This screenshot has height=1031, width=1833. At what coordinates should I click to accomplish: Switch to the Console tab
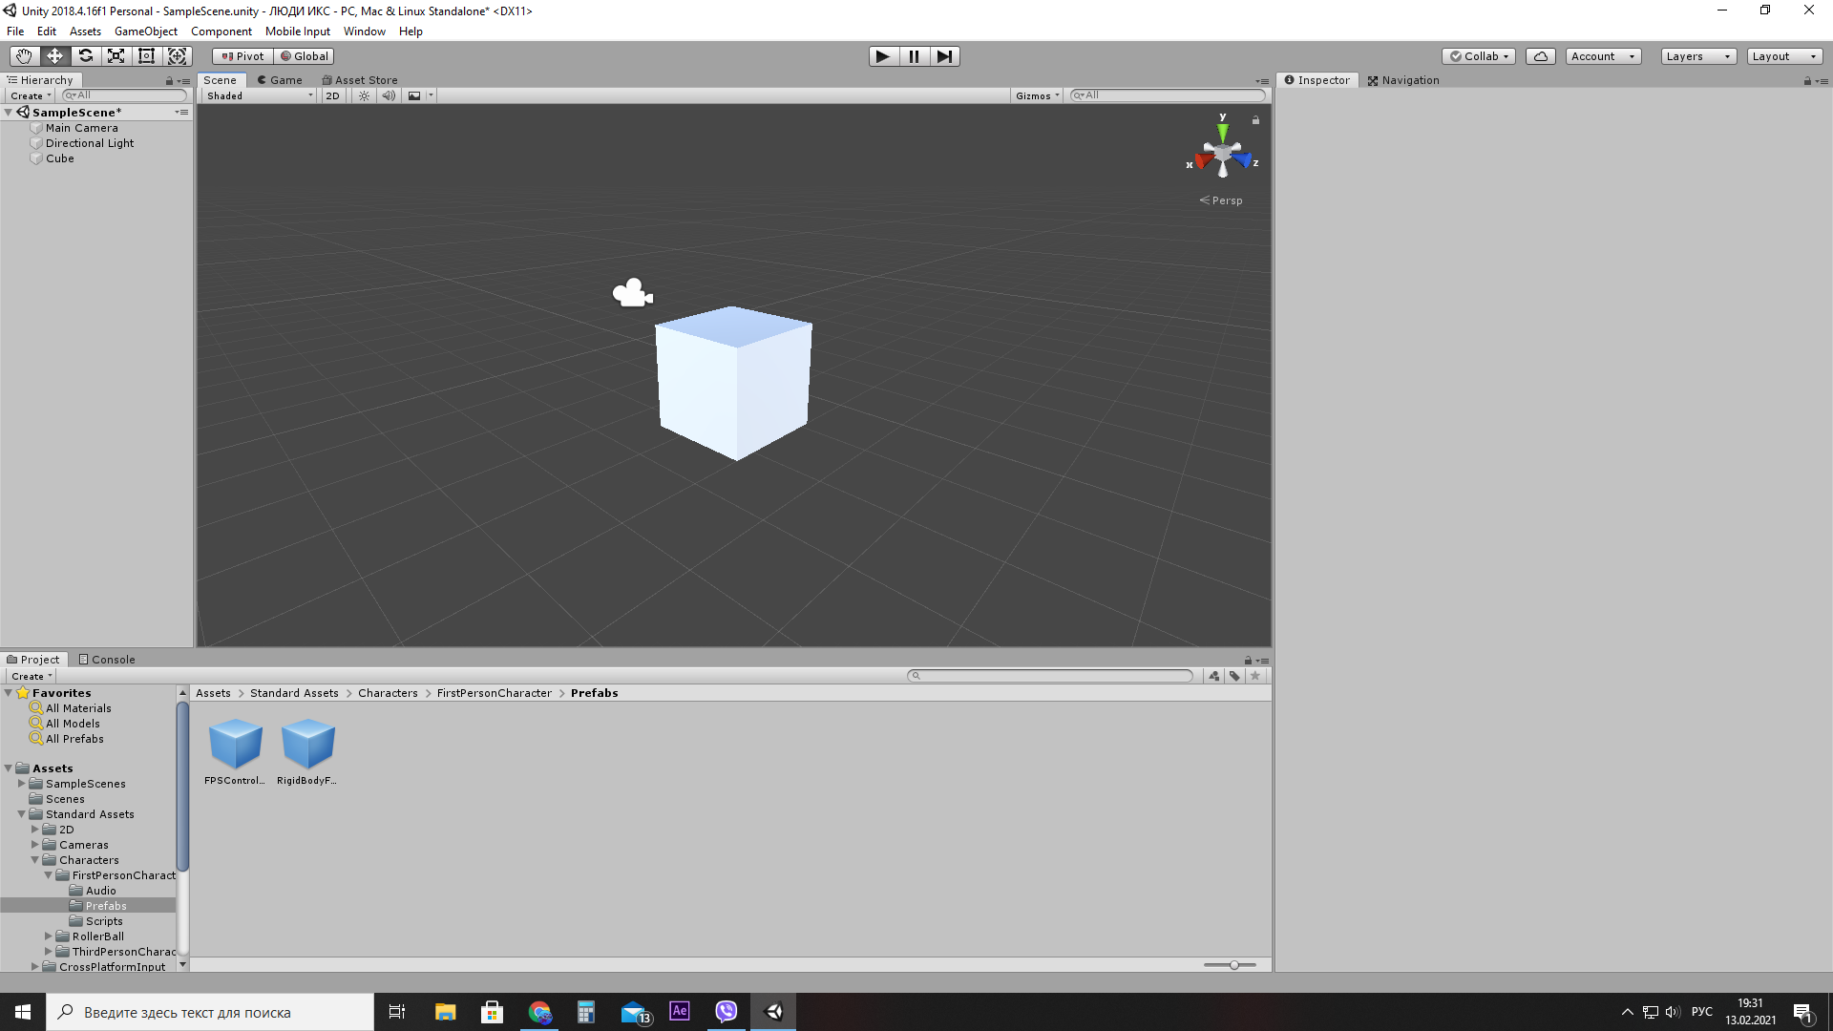coord(107,660)
